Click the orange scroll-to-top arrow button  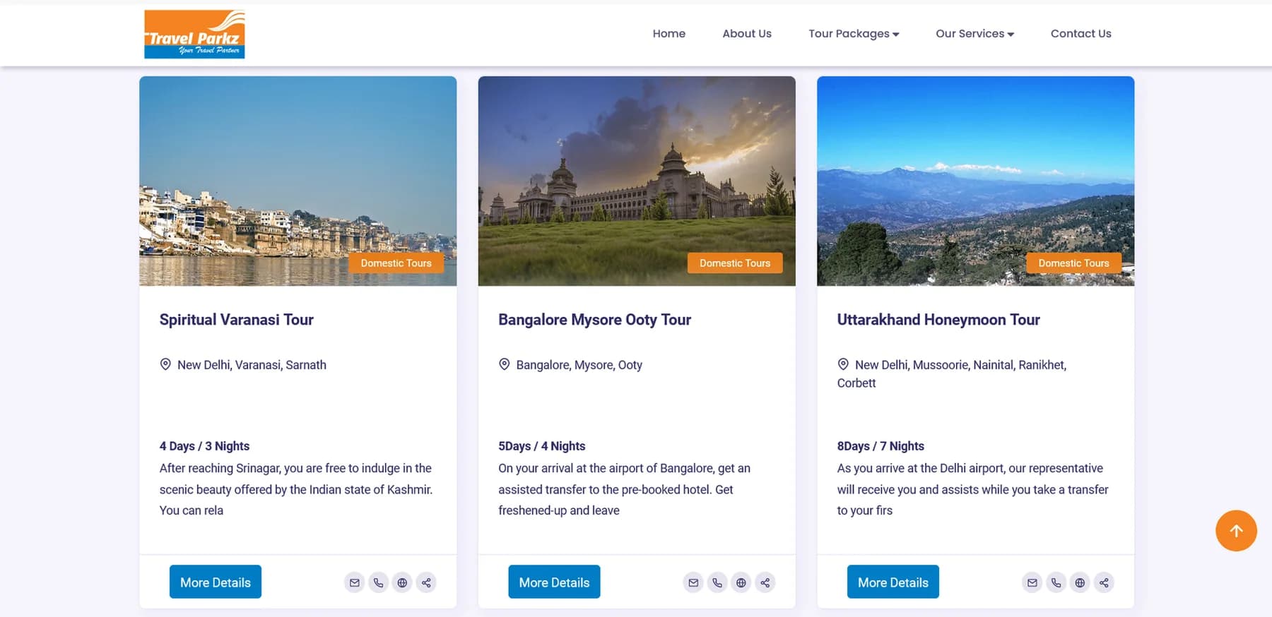(1236, 531)
